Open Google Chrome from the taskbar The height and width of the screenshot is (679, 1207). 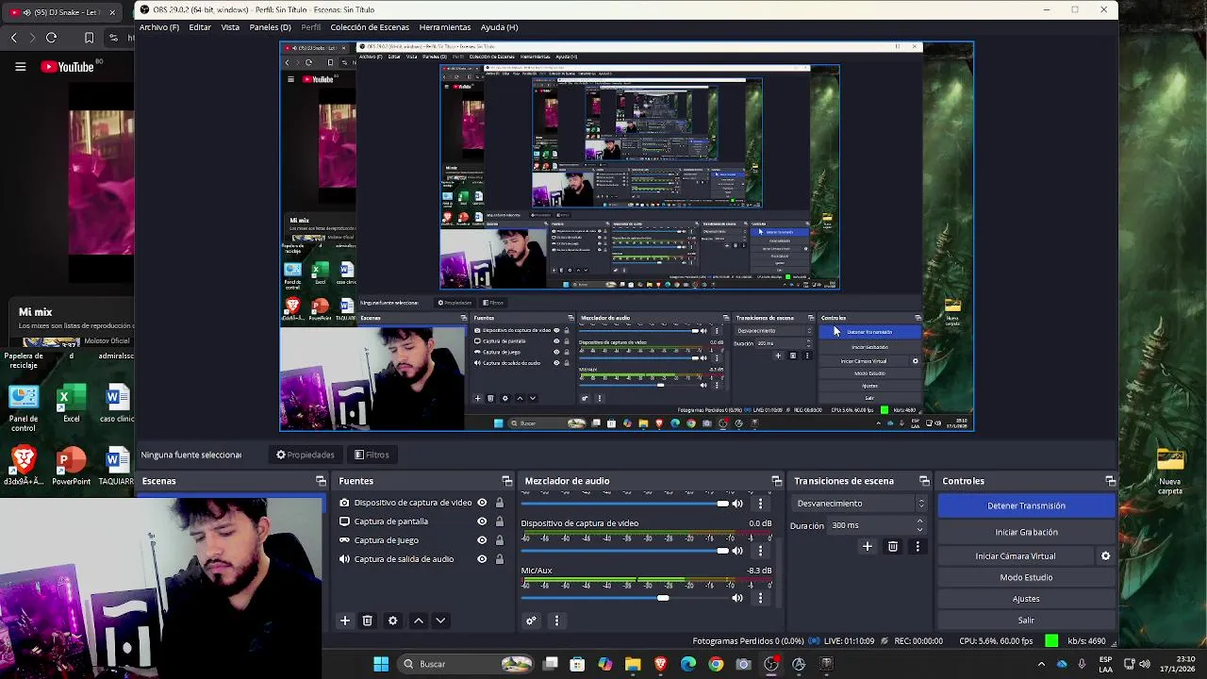716,664
